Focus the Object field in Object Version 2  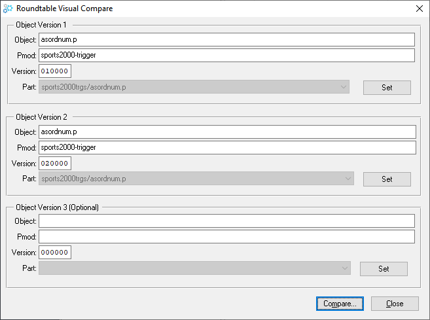[227, 132]
